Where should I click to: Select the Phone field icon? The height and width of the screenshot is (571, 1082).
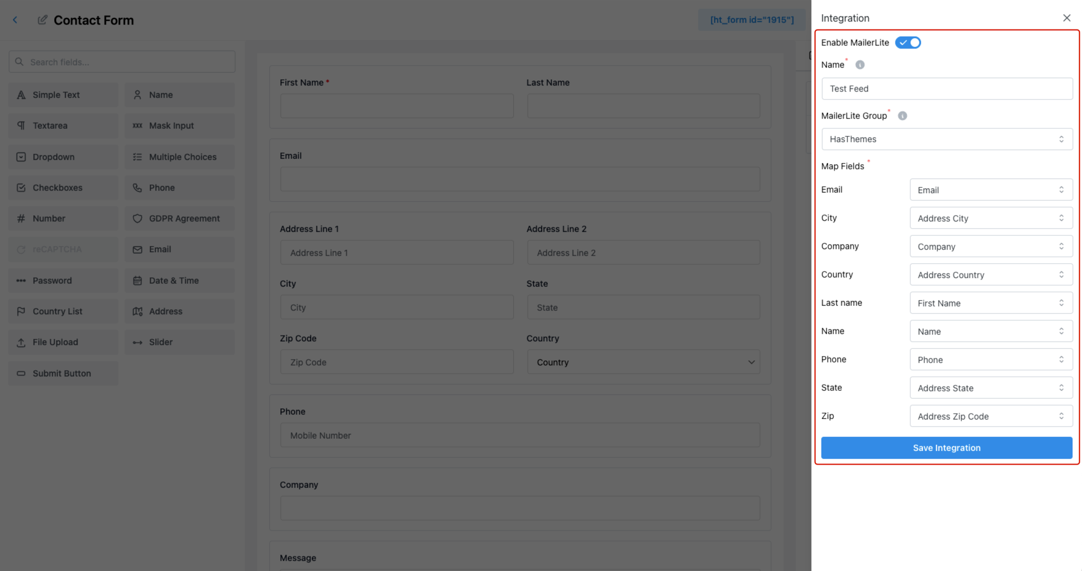tap(137, 187)
